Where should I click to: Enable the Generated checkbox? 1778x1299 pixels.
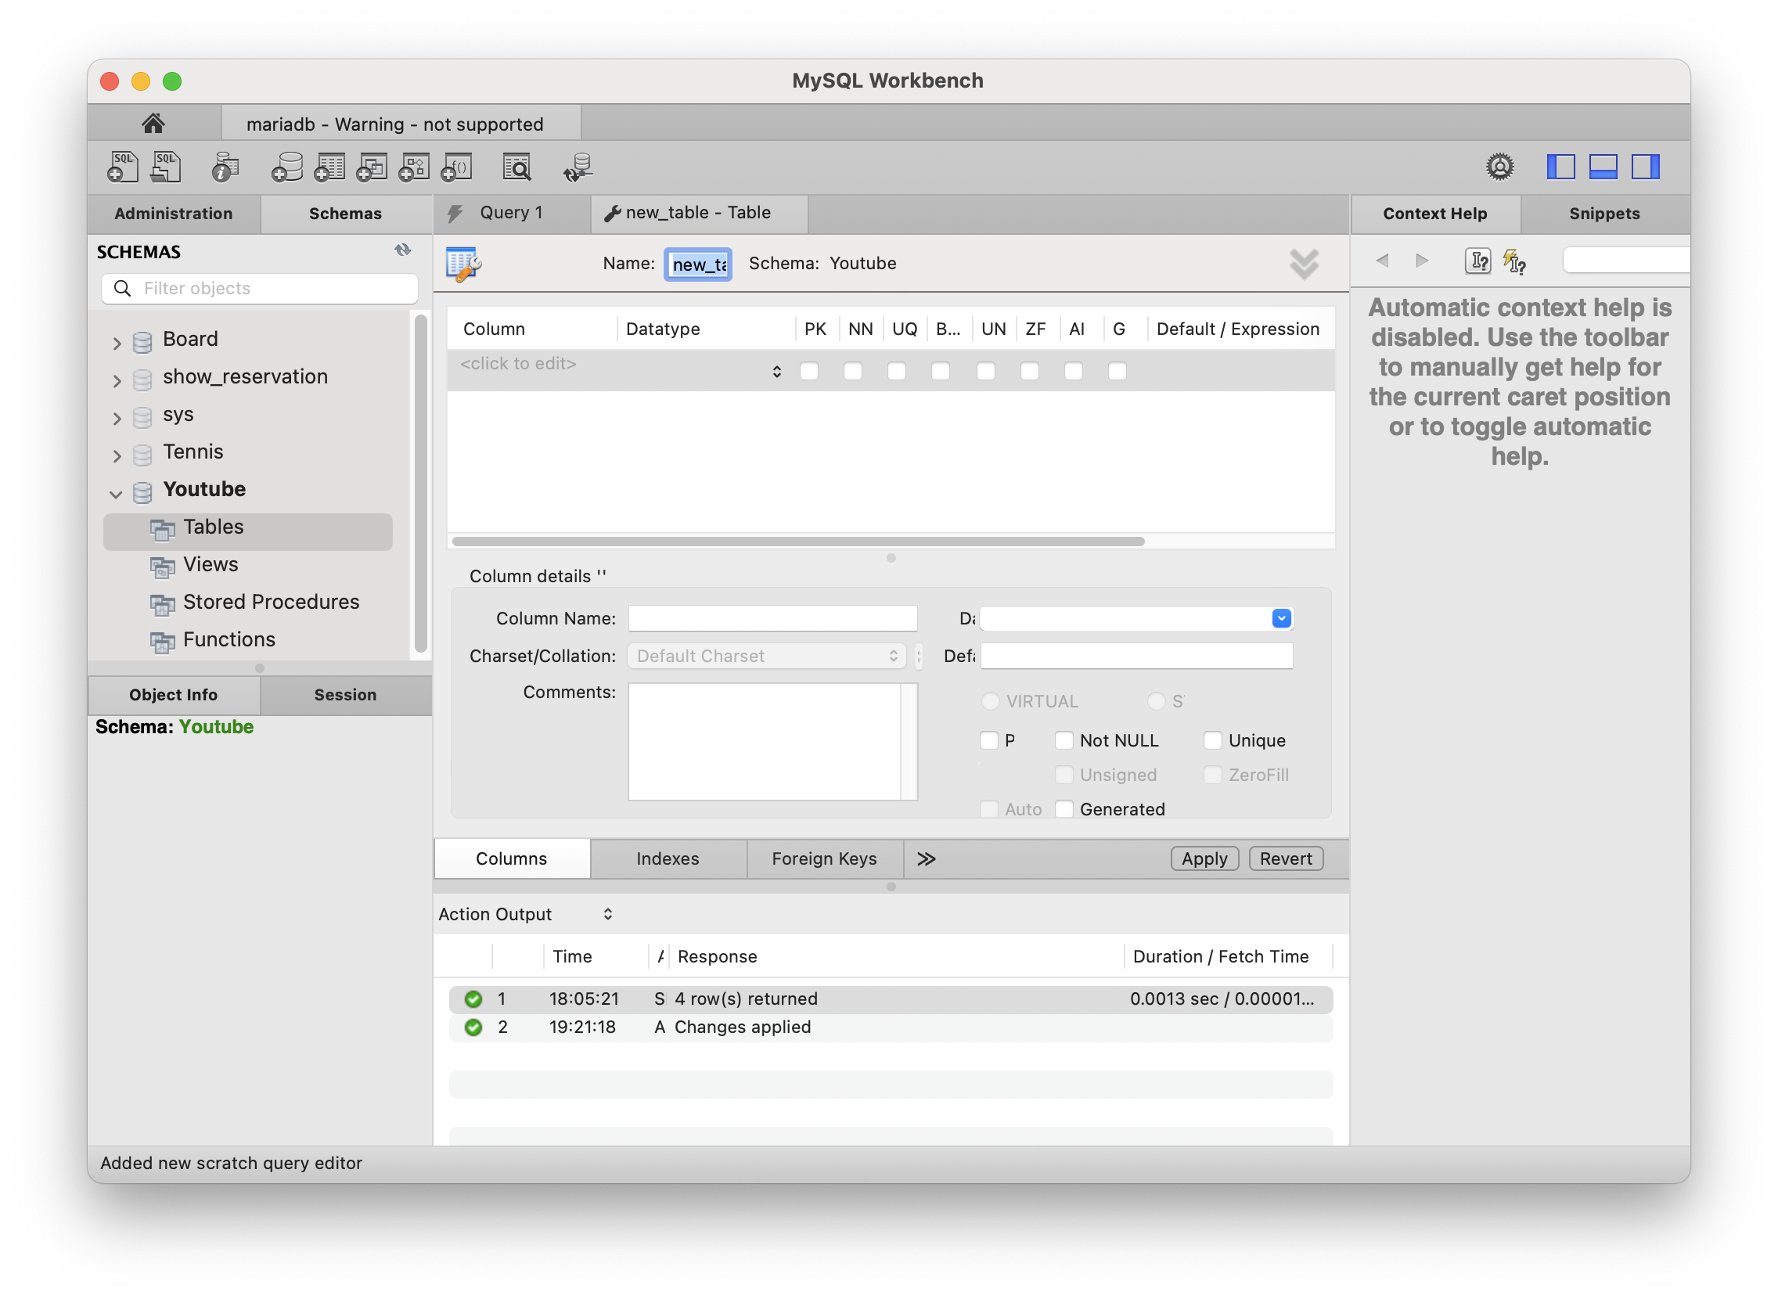[x=1065, y=809]
